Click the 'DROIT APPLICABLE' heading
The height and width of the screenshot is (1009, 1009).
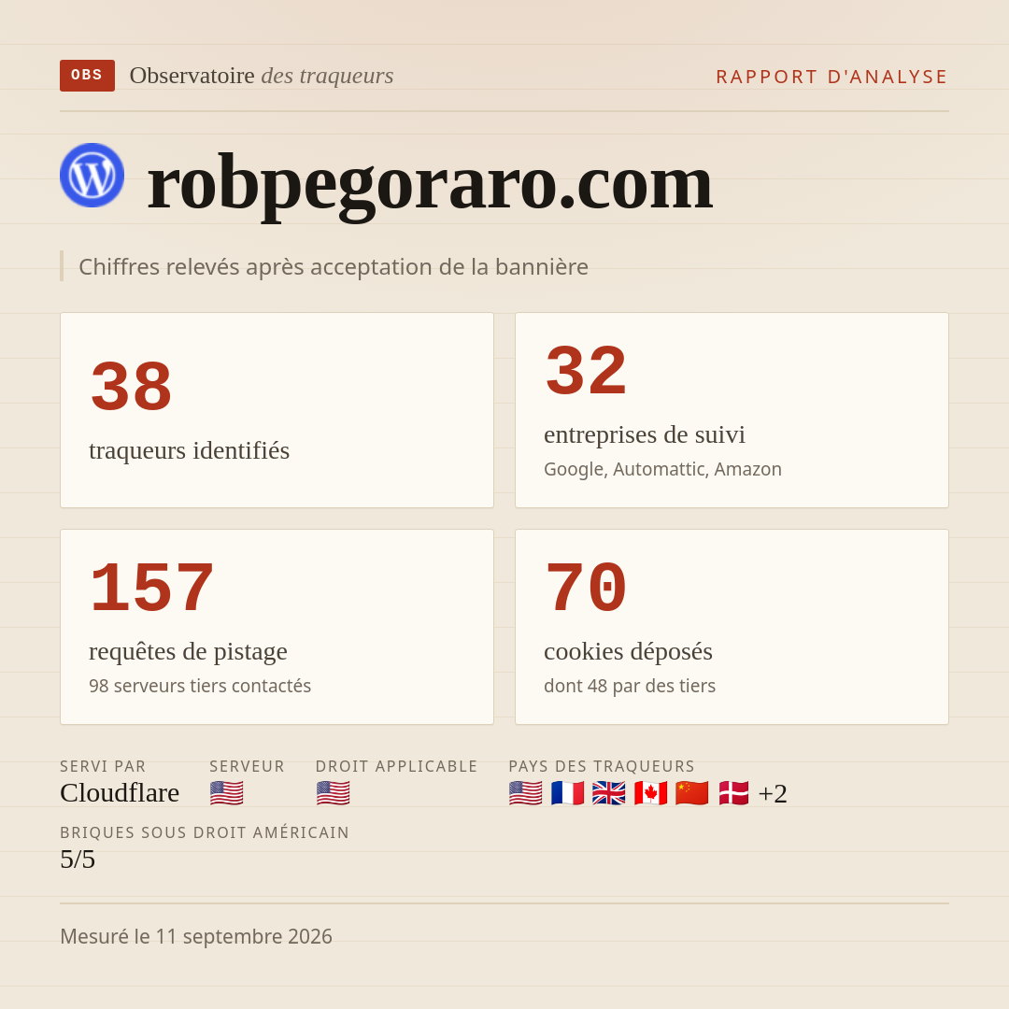point(396,766)
